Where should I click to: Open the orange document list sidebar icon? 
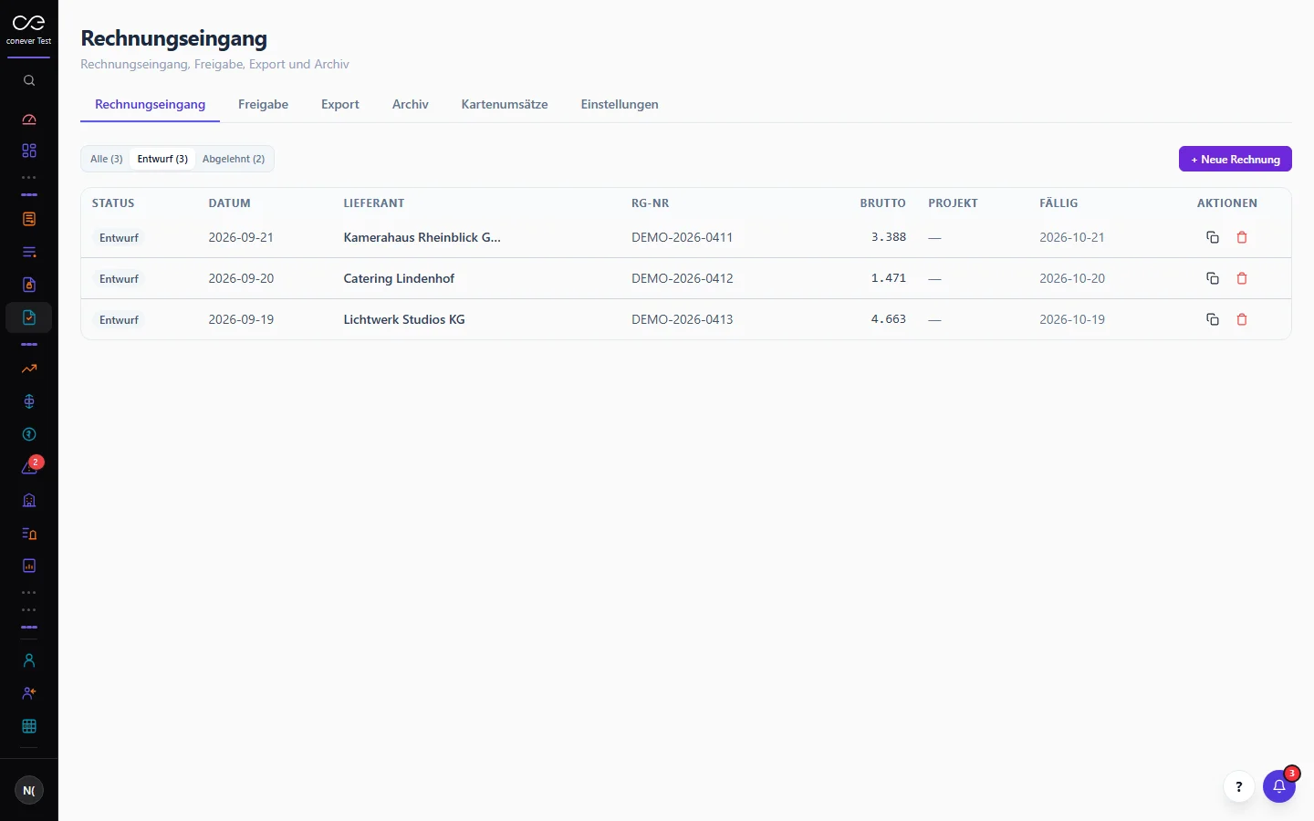pos(29,219)
